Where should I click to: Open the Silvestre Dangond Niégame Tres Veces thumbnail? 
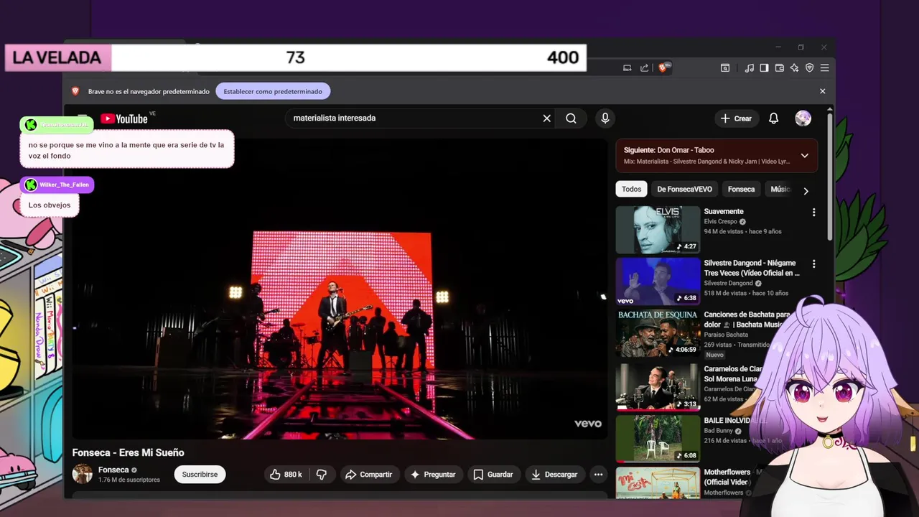658,281
